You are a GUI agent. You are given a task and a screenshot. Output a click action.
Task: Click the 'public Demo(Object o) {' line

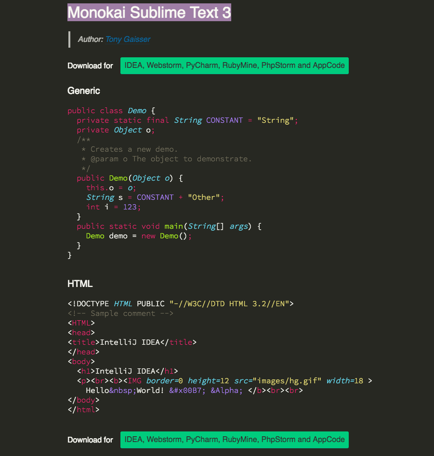click(130, 178)
